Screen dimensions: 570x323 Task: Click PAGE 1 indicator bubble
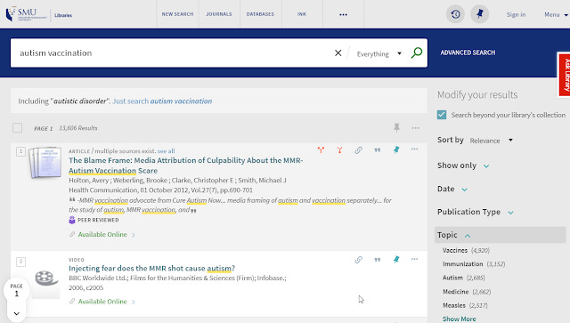[17, 290]
